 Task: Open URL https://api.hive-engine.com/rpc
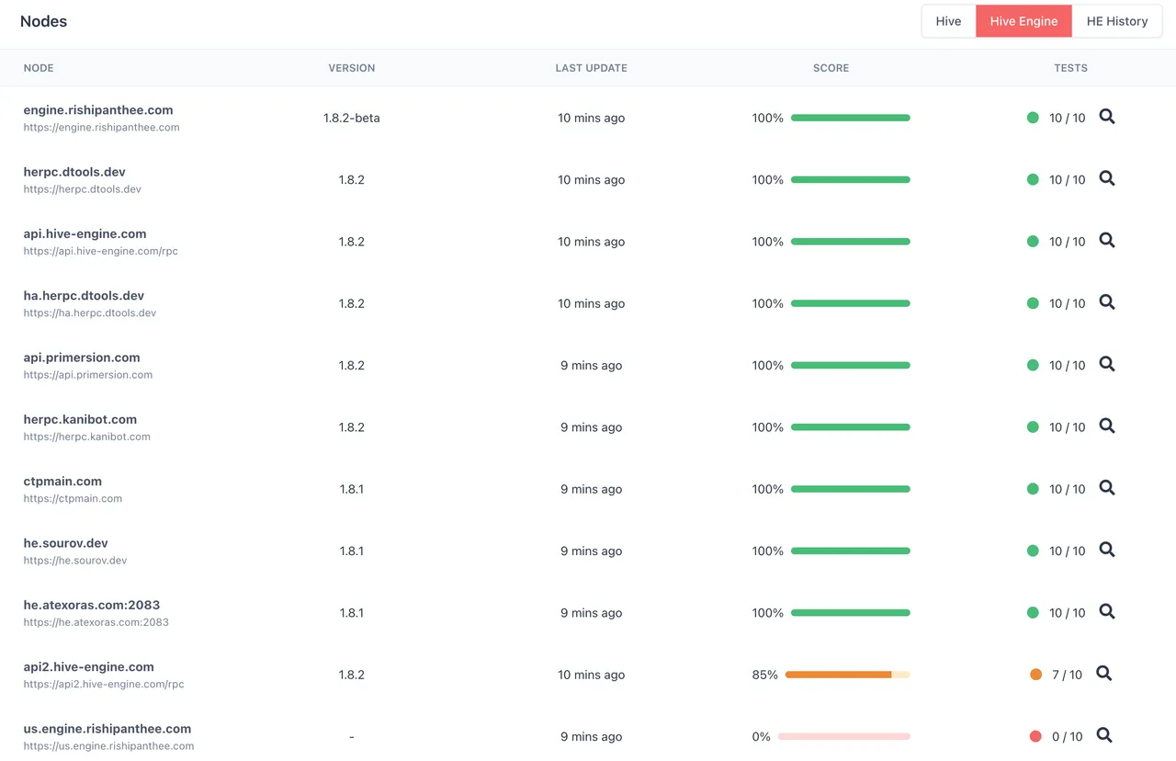(101, 251)
